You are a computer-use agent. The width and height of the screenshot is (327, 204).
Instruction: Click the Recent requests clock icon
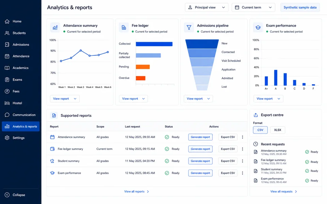(256, 144)
